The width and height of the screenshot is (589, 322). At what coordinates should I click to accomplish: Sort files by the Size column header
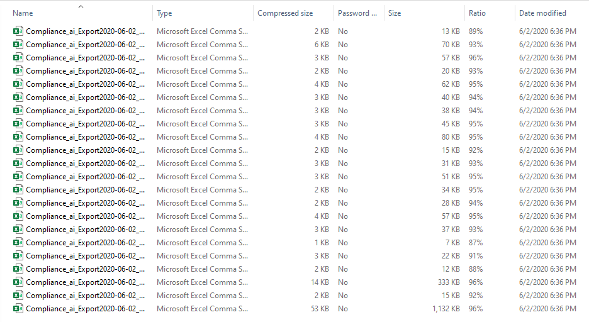[x=395, y=13]
